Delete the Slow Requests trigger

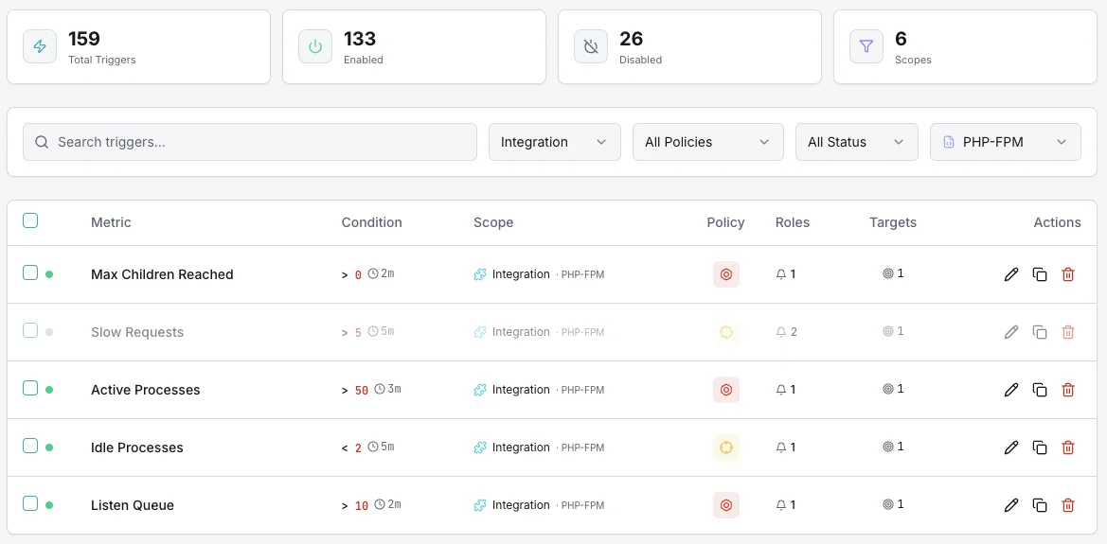[1068, 332]
